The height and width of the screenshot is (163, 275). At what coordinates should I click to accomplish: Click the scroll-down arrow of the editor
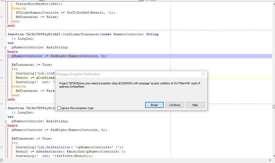coord(274,156)
